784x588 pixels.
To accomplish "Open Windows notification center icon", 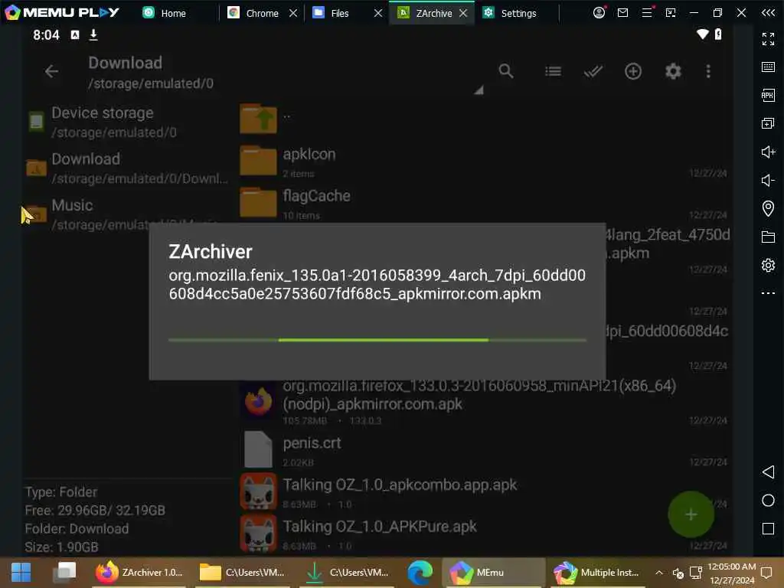I will coord(766,573).
